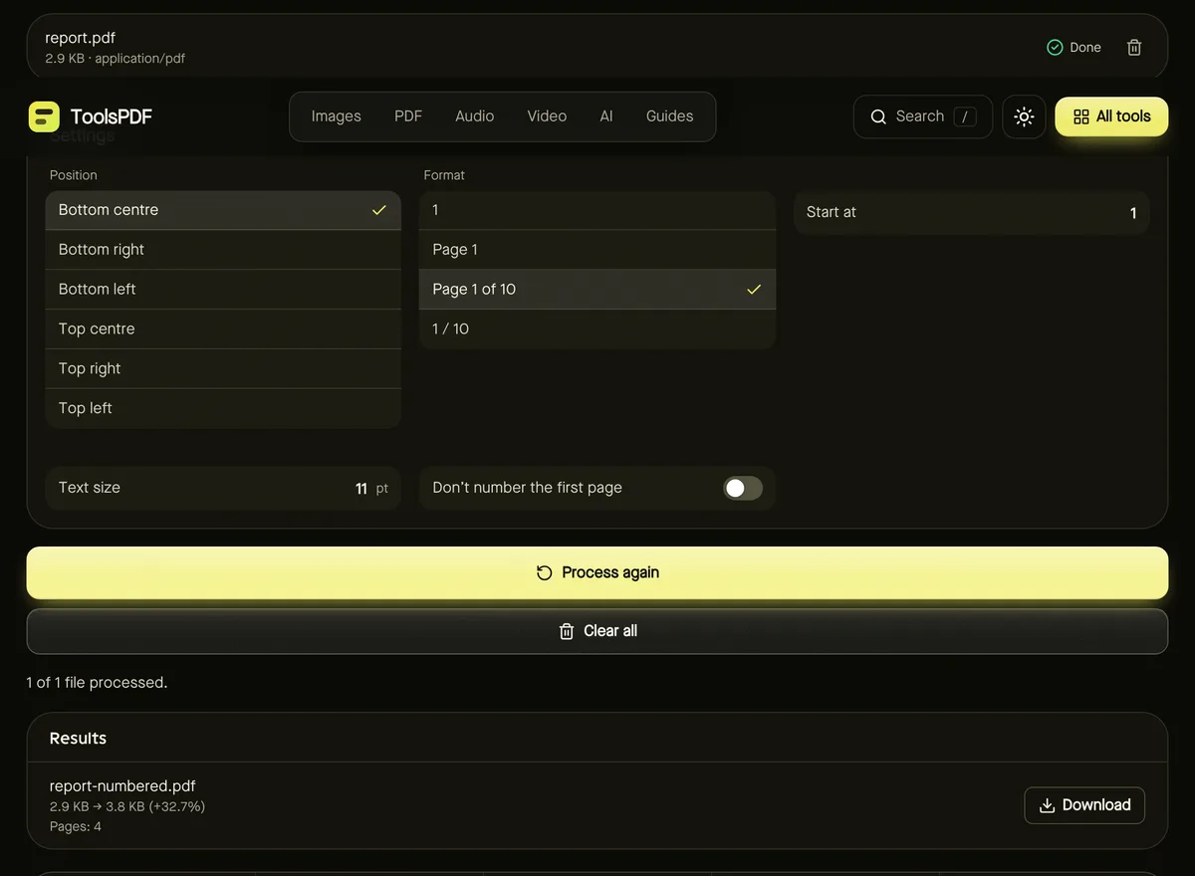This screenshot has height=876, width=1195.
Task: Click the '1 of 1 file processed.' status
Action: point(97,683)
